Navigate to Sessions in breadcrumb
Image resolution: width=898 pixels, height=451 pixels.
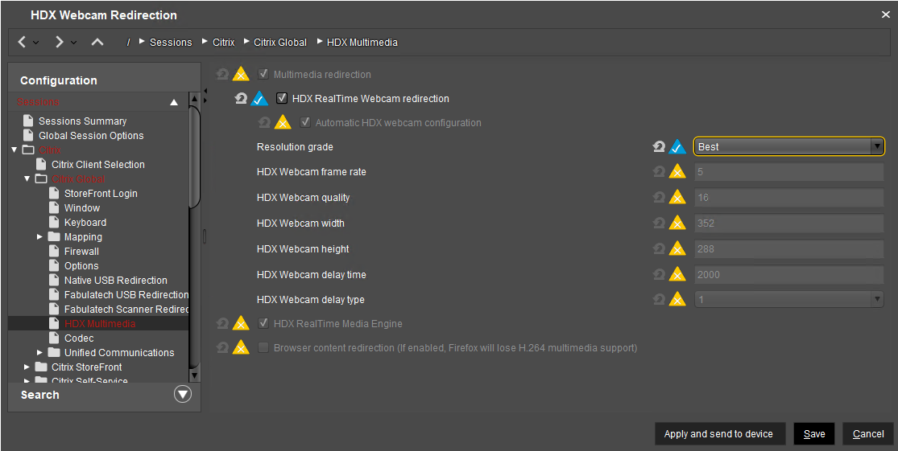point(171,43)
